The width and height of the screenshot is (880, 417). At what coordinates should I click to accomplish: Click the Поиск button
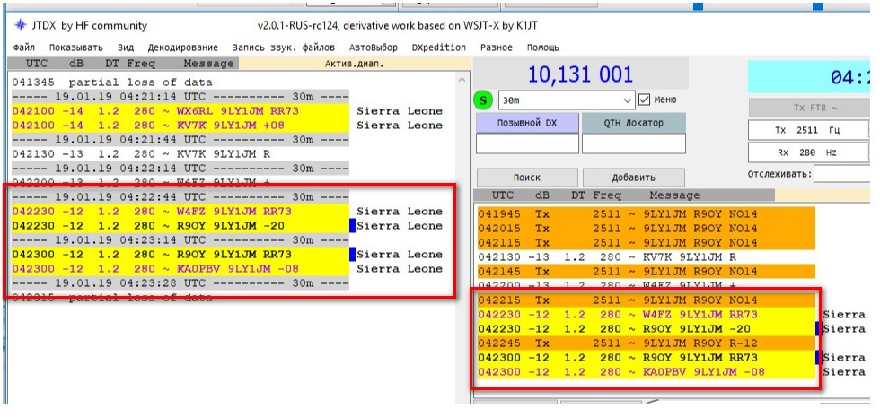click(526, 178)
